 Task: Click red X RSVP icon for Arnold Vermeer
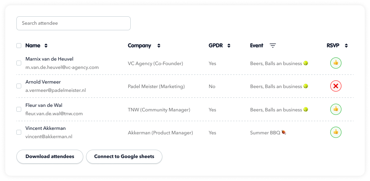tap(336, 86)
